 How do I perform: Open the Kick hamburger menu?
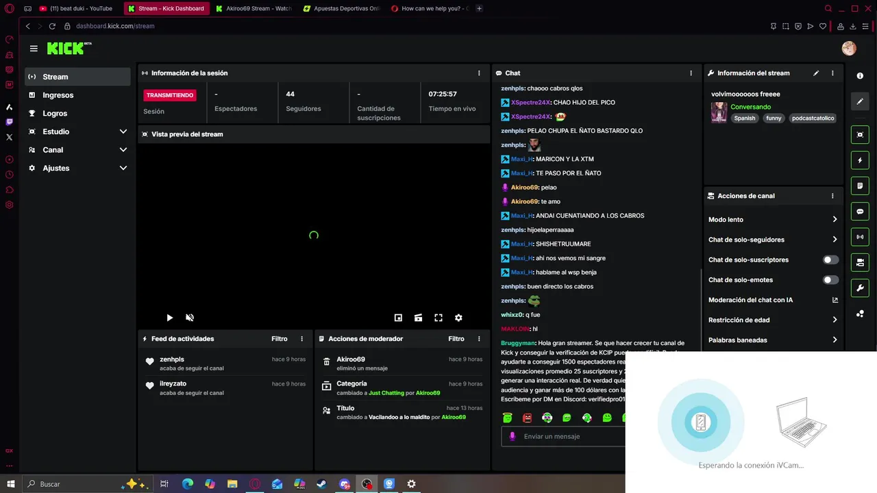(x=34, y=49)
